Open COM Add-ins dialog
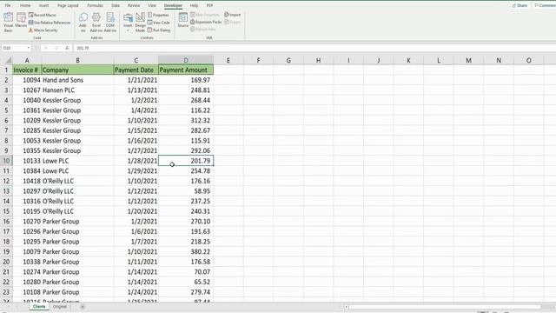Viewport: 556px width, 313px height. pos(110,23)
